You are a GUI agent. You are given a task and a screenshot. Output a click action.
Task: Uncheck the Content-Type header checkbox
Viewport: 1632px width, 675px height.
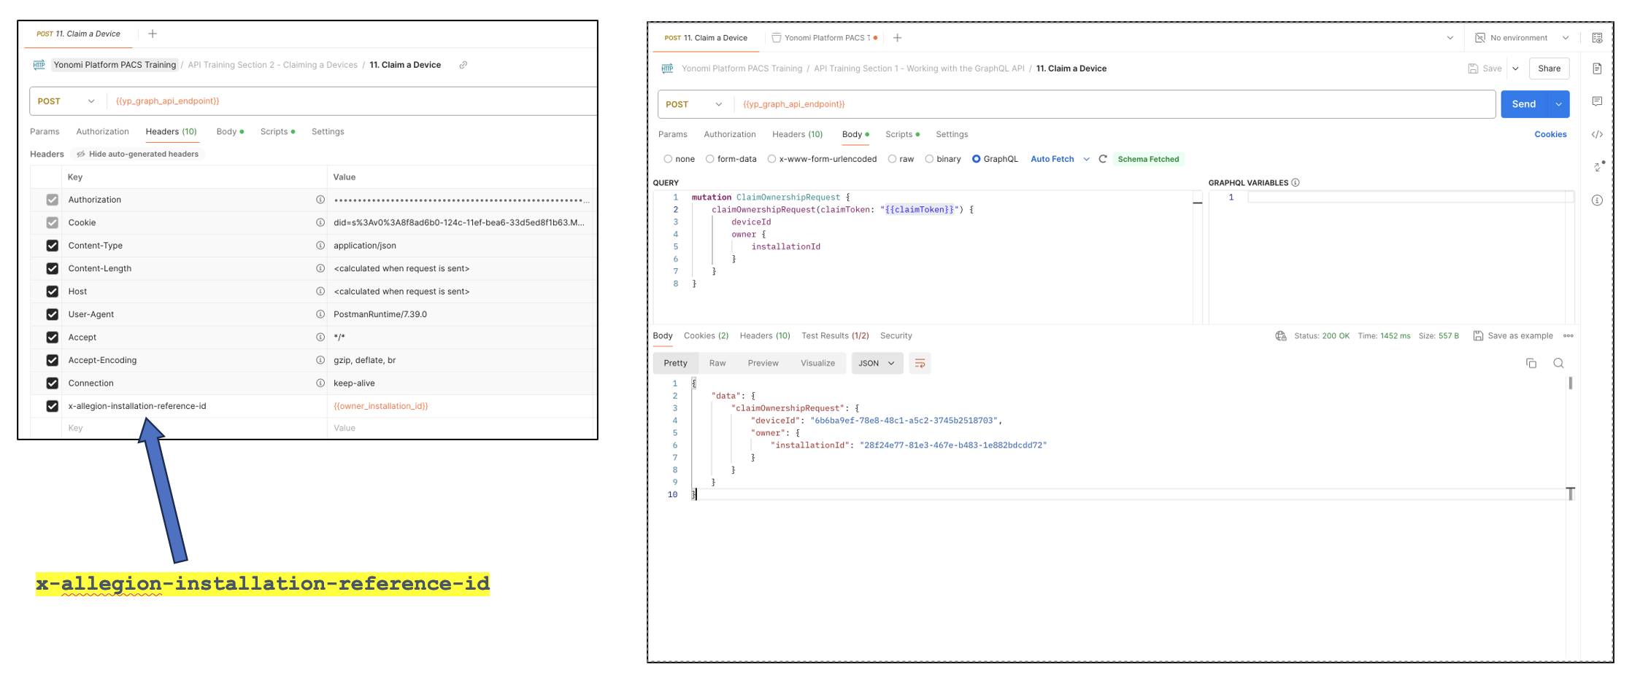pyautogui.click(x=53, y=246)
